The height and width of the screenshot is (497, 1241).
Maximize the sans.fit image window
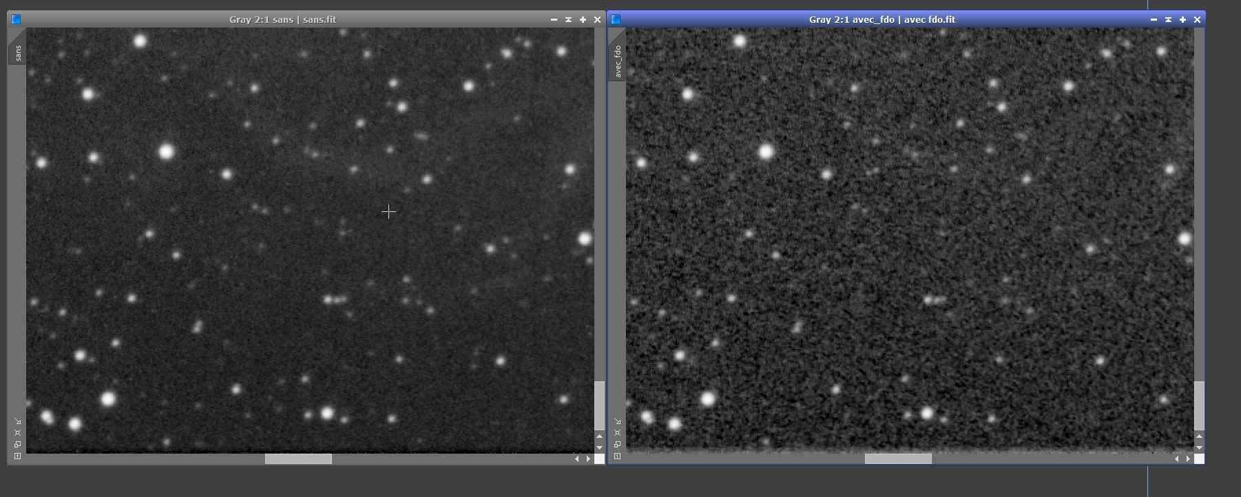point(583,20)
